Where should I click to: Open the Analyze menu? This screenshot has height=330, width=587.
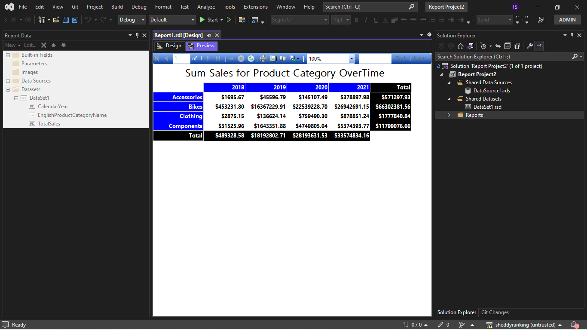pyautogui.click(x=206, y=6)
